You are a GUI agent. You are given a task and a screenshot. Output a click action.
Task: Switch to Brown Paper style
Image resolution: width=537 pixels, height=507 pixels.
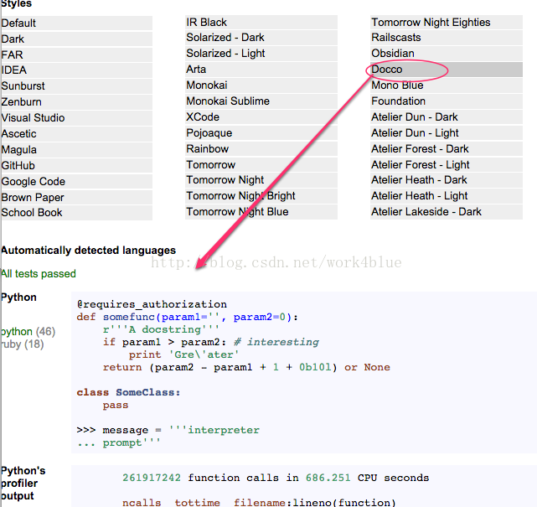click(77, 197)
